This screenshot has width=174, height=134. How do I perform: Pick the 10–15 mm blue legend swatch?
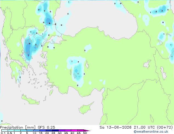(x=36, y=130)
